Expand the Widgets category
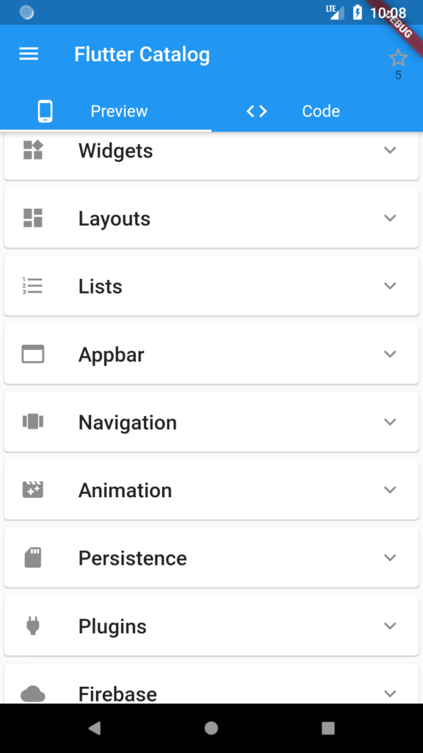 (390, 150)
